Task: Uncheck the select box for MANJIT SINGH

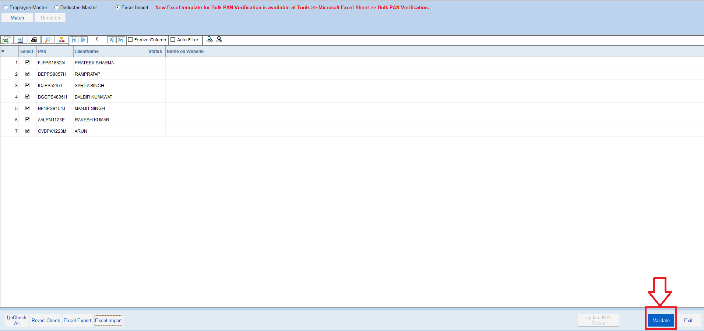Action: 27,108
